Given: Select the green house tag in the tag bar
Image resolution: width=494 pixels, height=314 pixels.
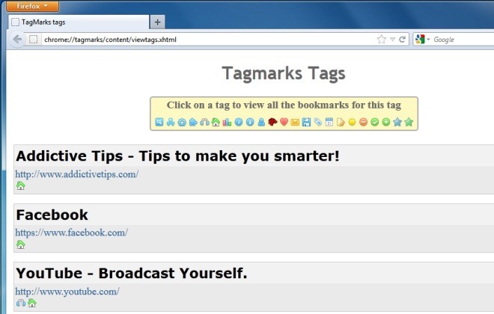Looking at the screenshot, I should 216,122.
